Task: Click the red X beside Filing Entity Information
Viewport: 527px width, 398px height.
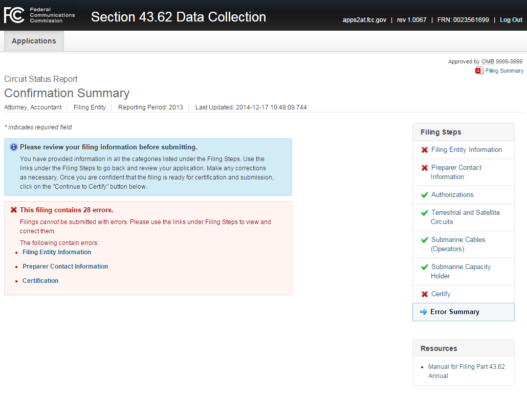Action: 424,150
